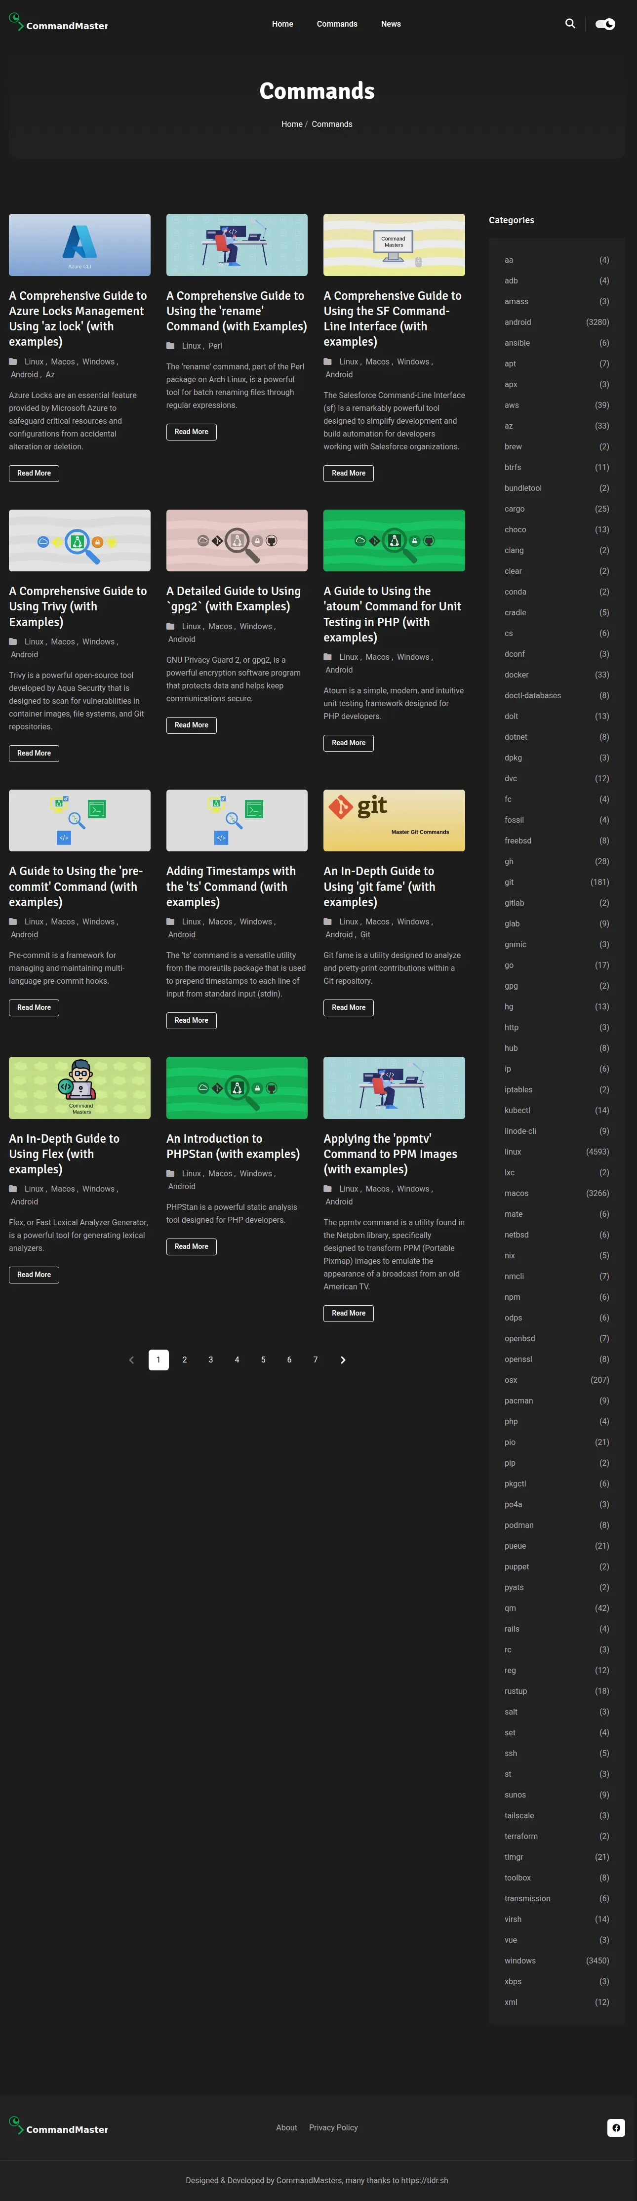Open the terraform category
The image size is (637, 2201).
point(557,1836)
